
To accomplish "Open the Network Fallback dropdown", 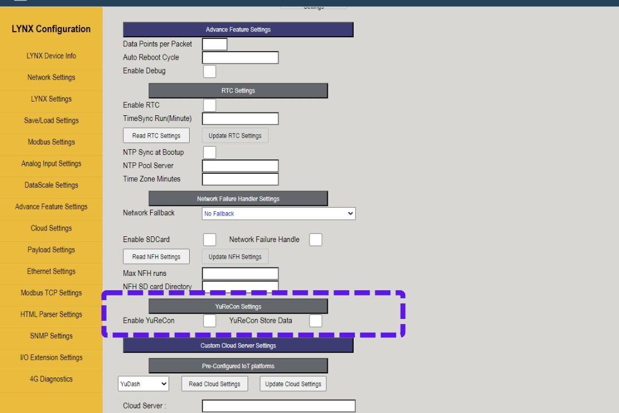I will tap(279, 213).
